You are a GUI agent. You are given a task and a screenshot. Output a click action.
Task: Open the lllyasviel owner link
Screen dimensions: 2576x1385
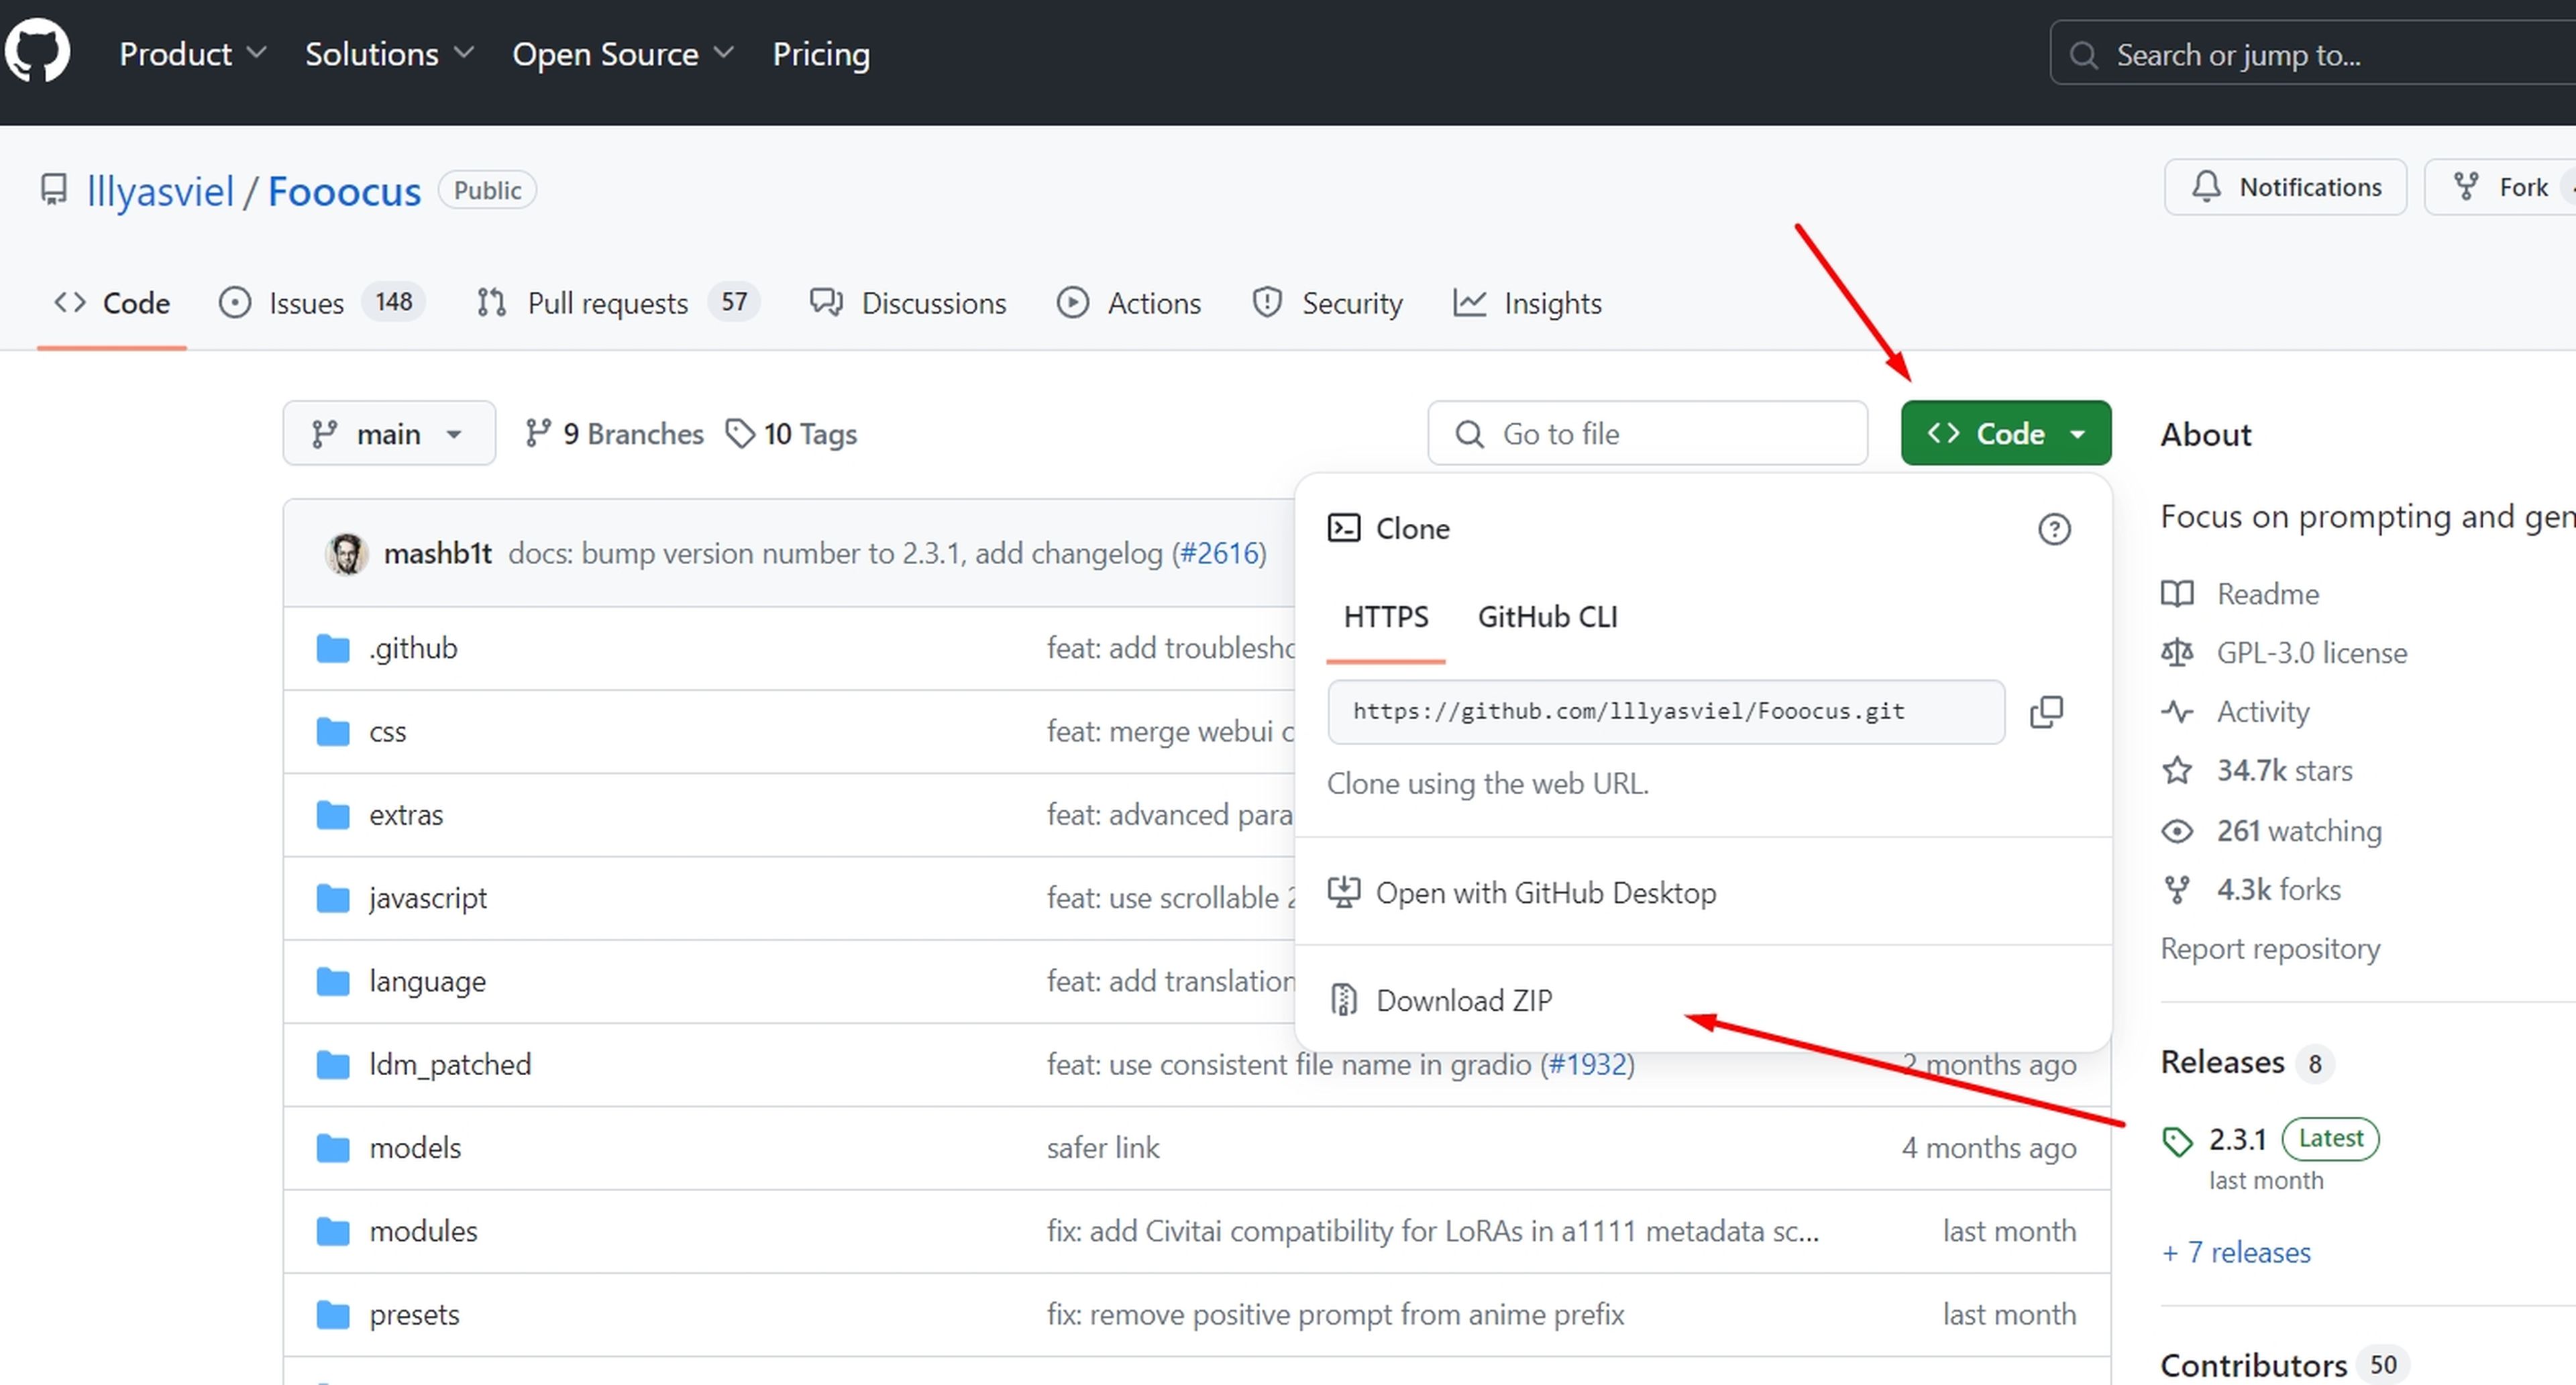[x=160, y=191]
